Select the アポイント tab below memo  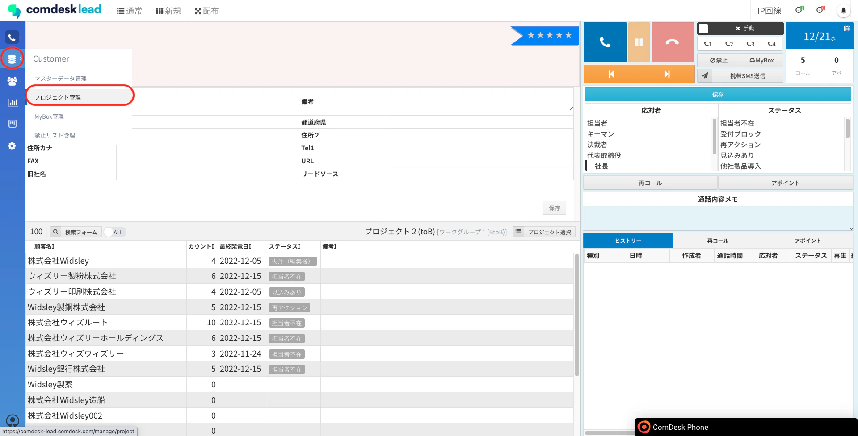(808, 241)
